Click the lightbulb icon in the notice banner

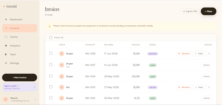[x=50, y=26]
